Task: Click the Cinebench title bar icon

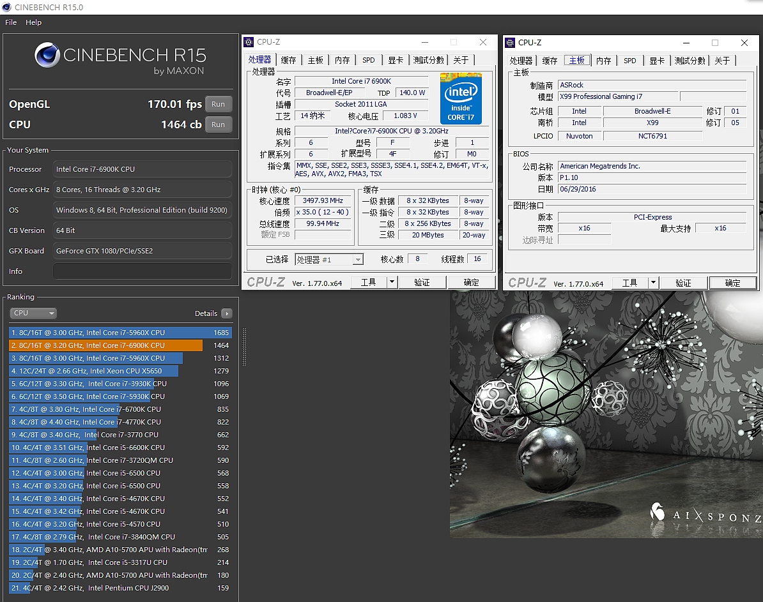Action: [x=6, y=8]
